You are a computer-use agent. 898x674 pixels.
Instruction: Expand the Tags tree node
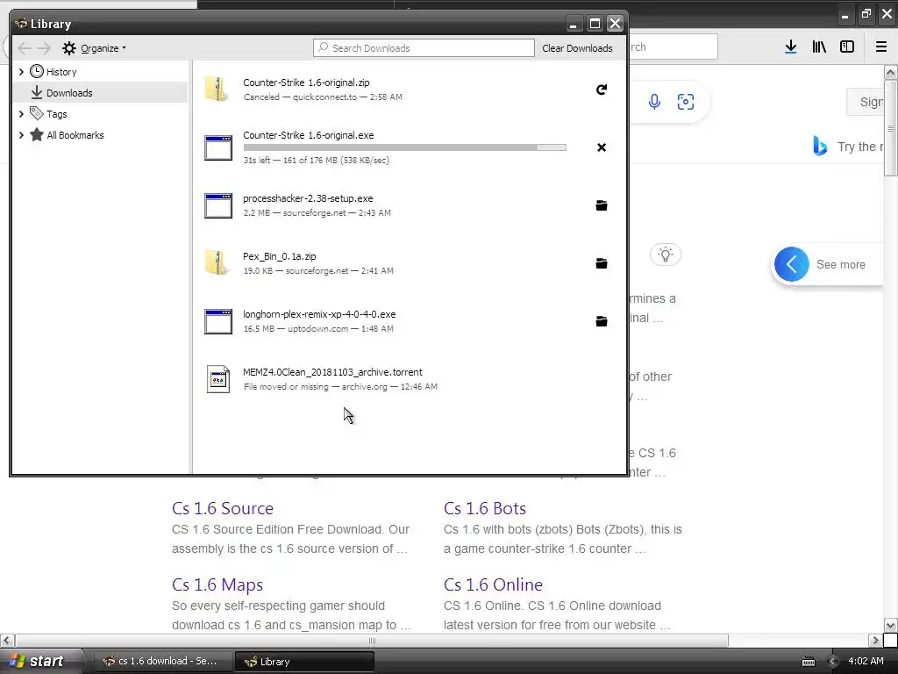(x=21, y=114)
